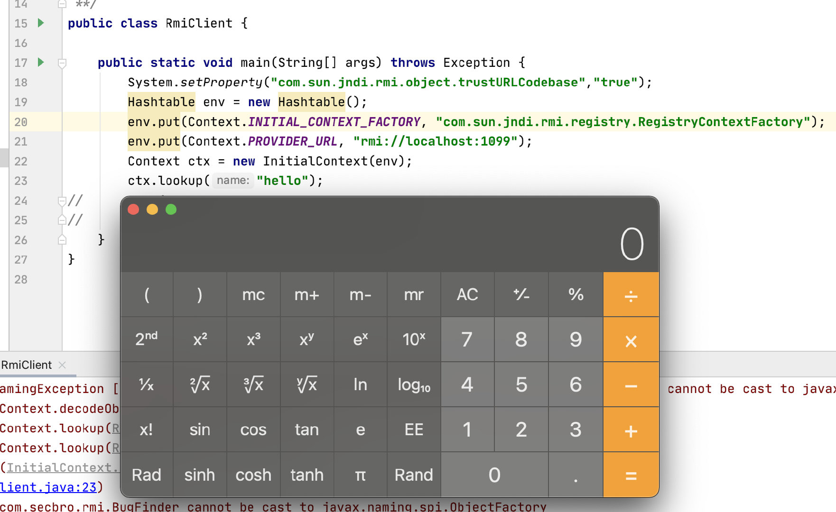The image size is (836, 512).
Task: Toggle Rad angle mode in calculator
Action: tap(147, 475)
